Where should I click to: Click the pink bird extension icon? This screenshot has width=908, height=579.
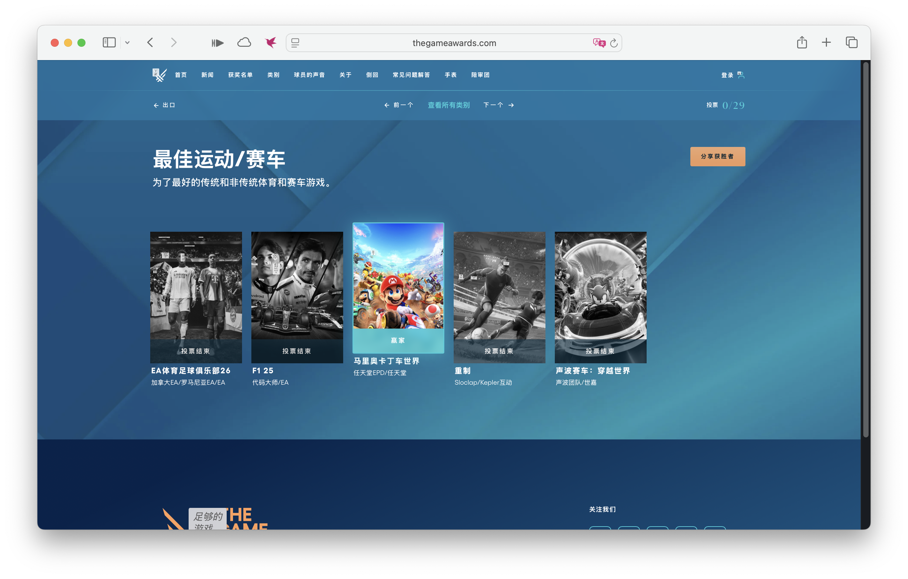coord(270,42)
